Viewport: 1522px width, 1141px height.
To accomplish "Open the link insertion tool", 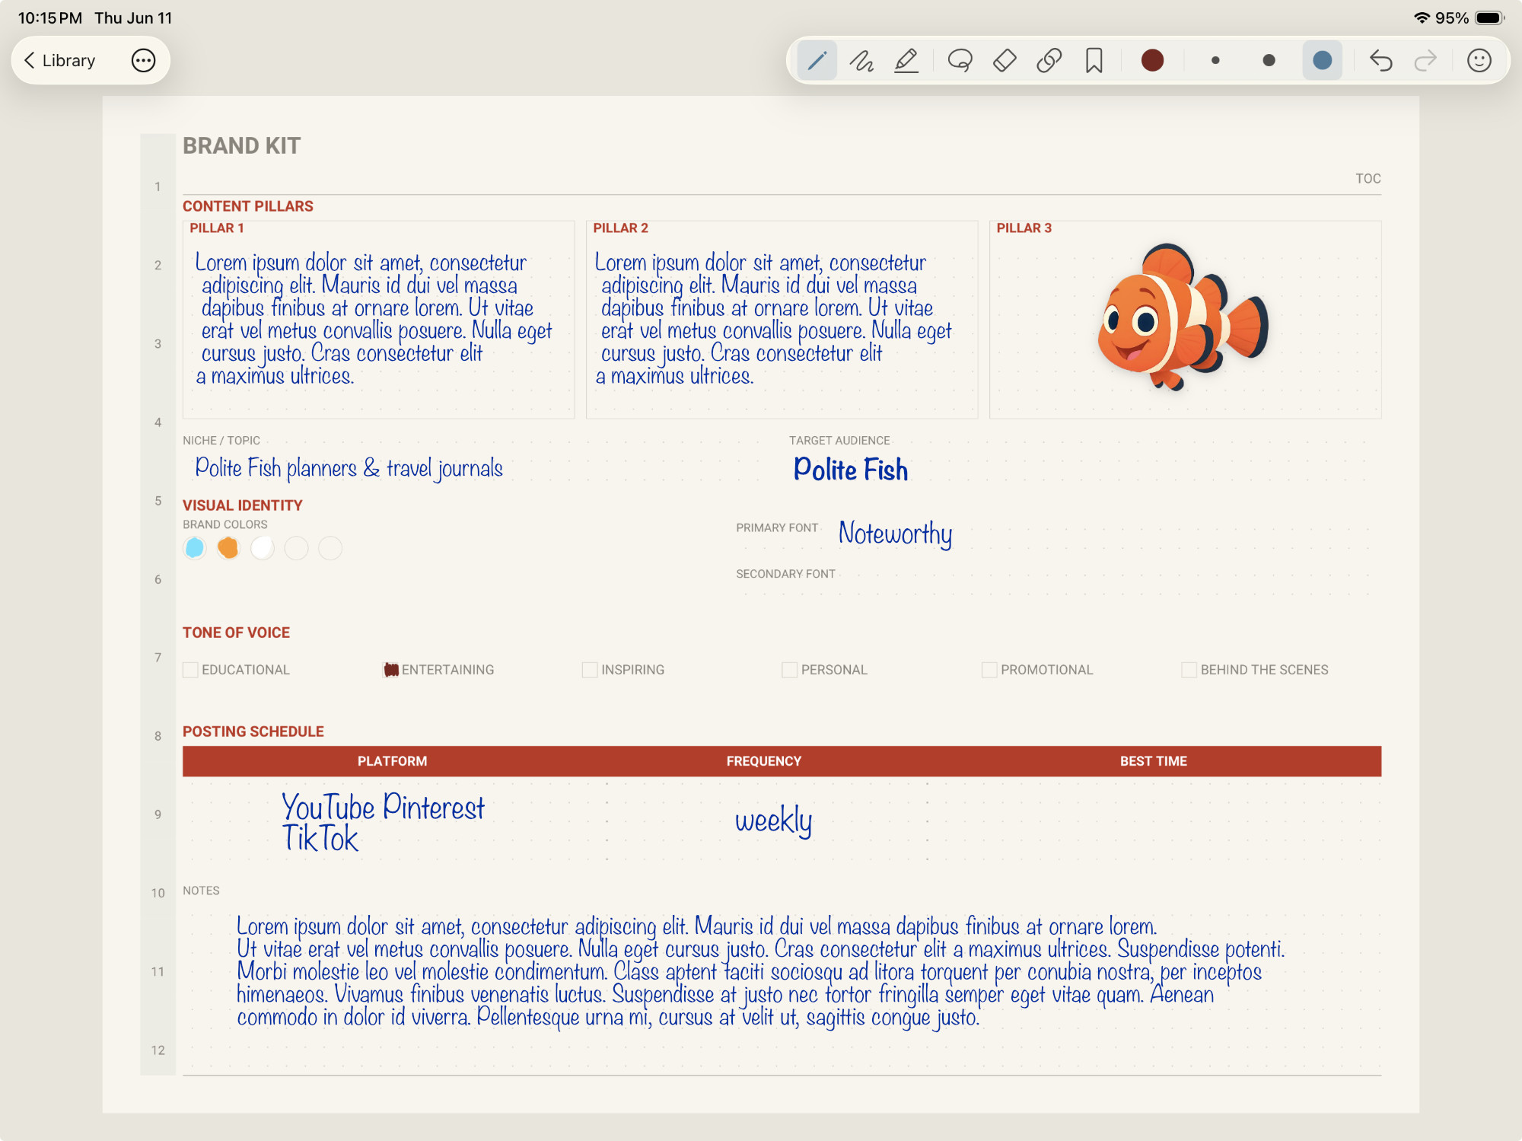I will pyautogui.click(x=1049, y=60).
